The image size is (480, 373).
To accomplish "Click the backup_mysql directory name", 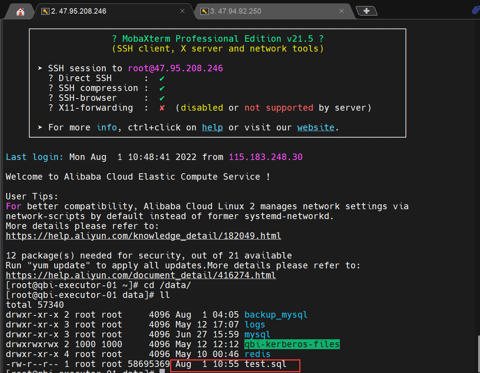I will click(x=276, y=315).
